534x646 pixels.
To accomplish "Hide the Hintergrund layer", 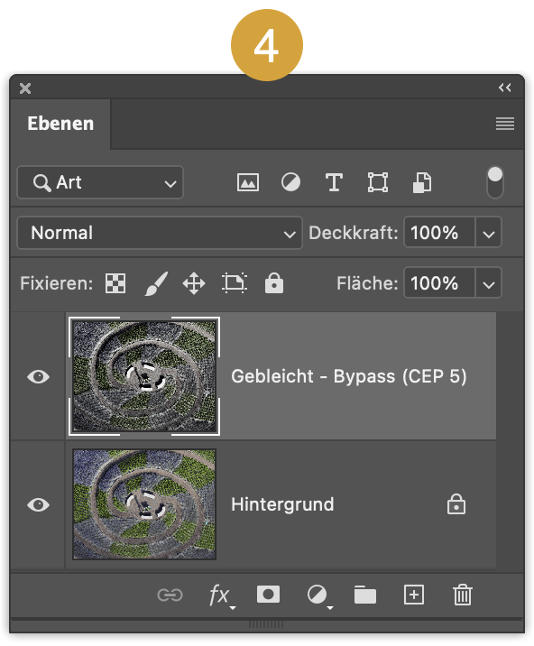I will (38, 504).
